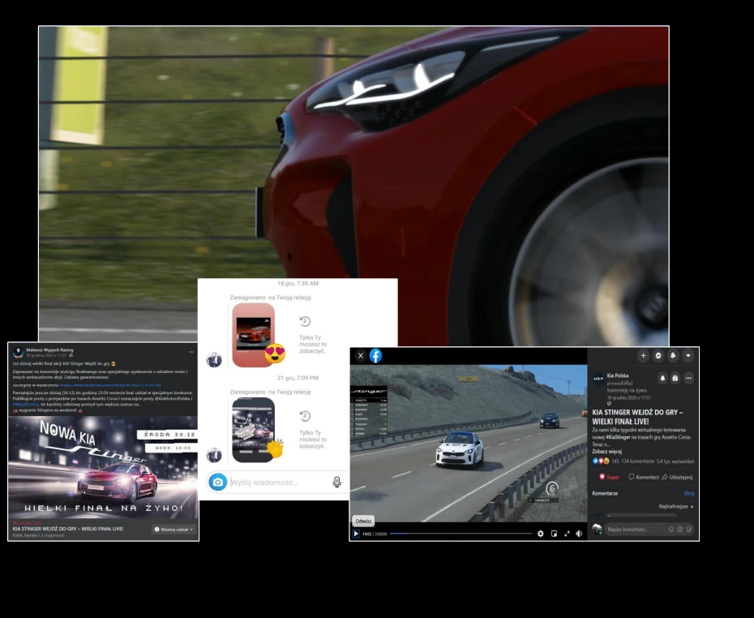Open the Najtrafniejsze comment sorting dropdown
Screen dimensions: 754x618
point(676,507)
